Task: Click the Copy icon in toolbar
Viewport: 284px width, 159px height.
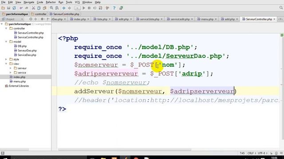Action: (39, 8)
